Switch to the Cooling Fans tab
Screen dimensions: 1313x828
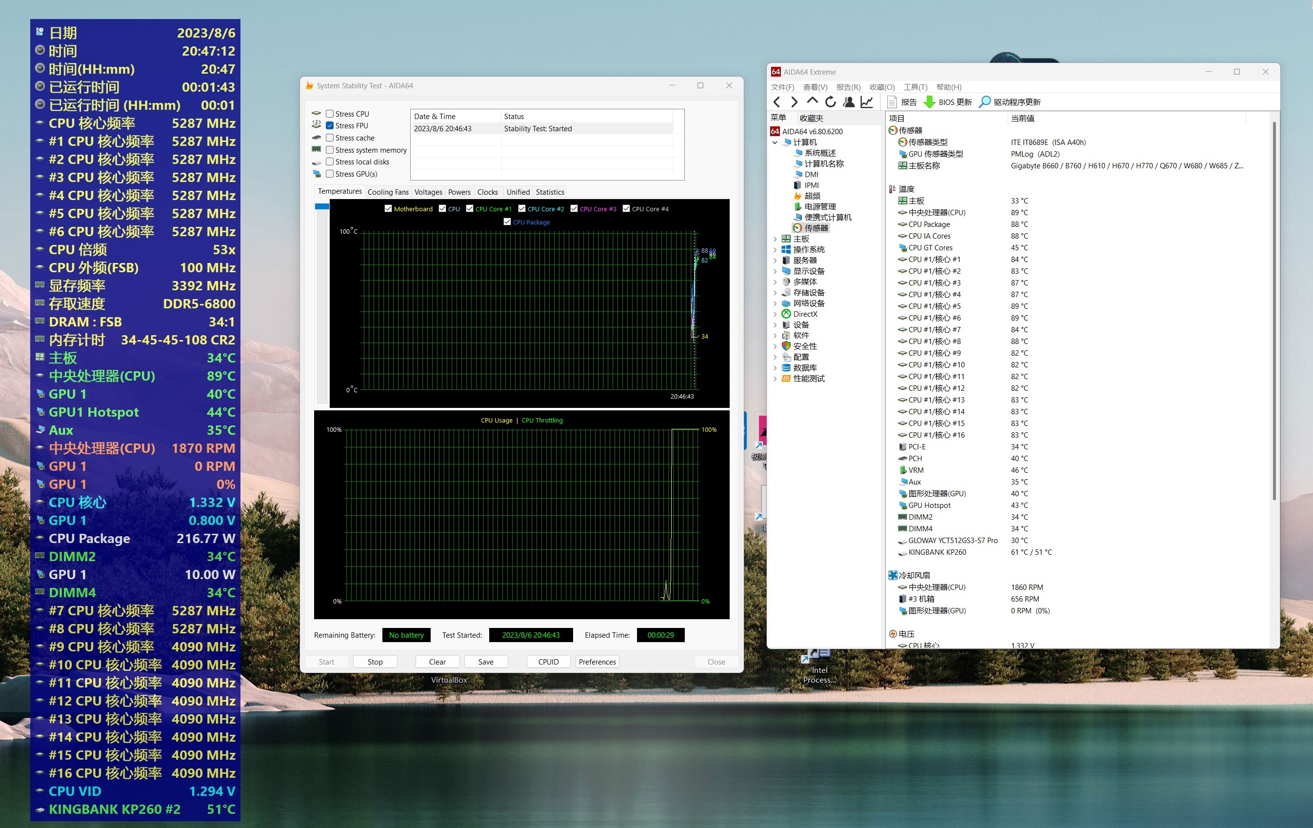click(388, 192)
